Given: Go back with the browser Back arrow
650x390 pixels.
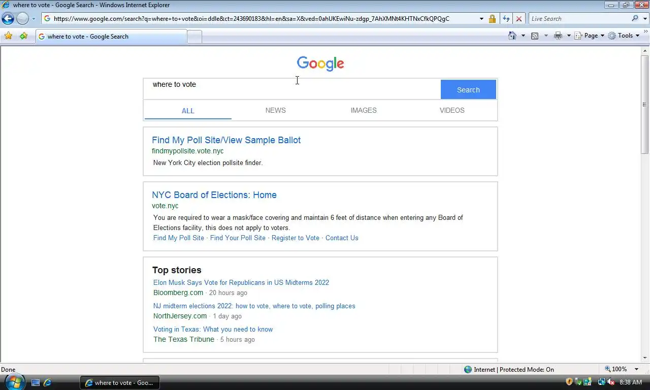Looking at the screenshot, I should pyautogui.click(x=8, y=19).
